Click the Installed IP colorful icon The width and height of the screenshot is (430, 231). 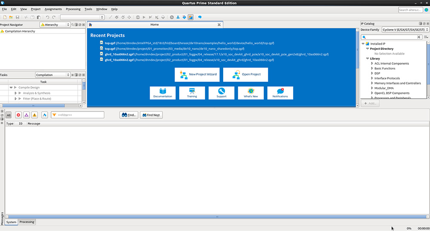click(367, 44)
